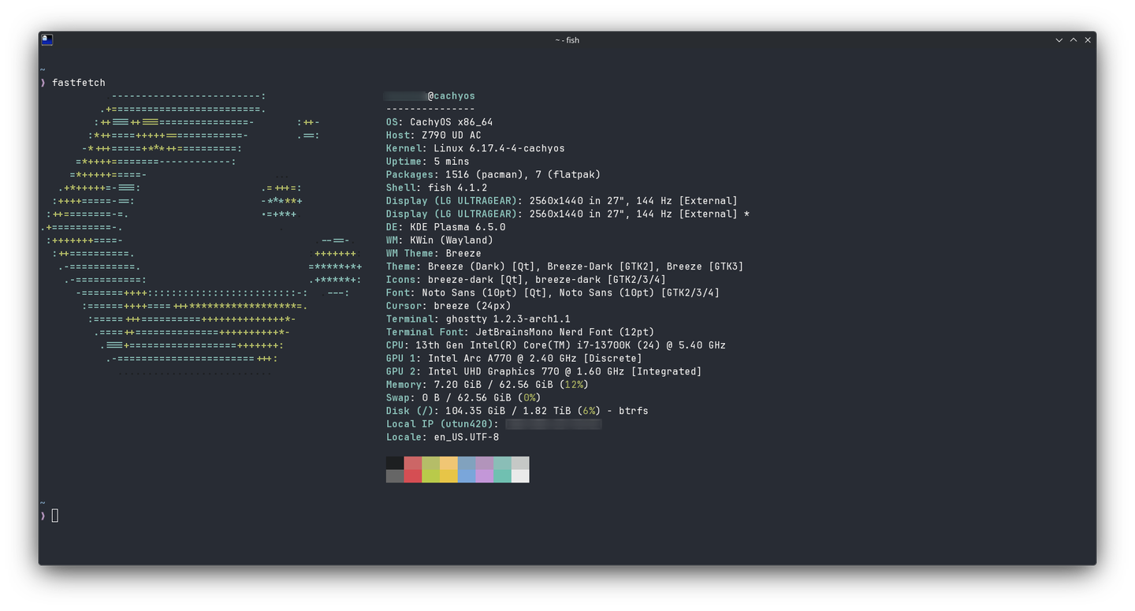
Task: Click the typed "fastfetch" command text
Action: [x=78, y=83]
